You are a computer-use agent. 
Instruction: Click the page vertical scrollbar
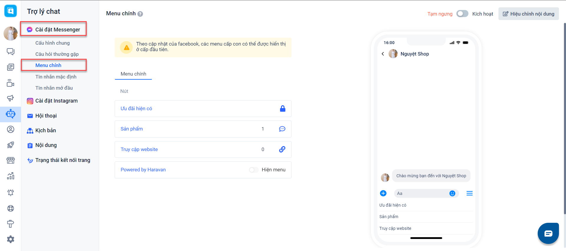click(x=565, y=118)
